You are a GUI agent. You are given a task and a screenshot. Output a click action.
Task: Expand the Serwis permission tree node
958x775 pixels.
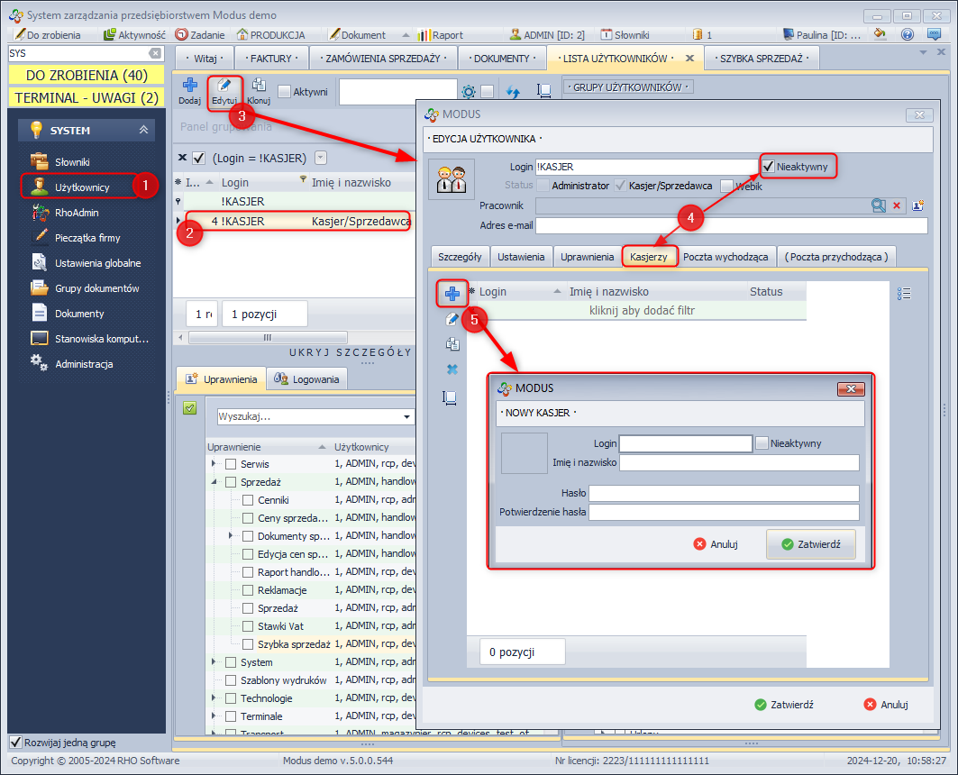coord(214,463)
